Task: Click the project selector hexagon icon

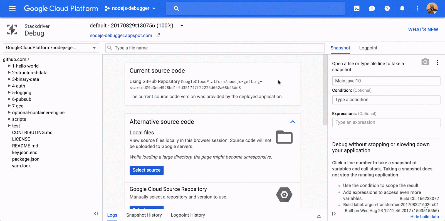Action: coord(107,8)
